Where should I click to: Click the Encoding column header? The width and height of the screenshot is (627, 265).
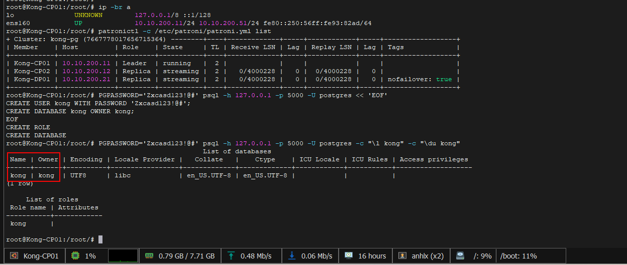click(86, 159)
